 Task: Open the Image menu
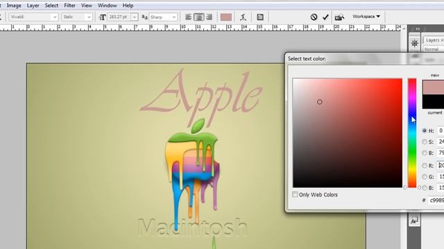pyautogui.click(x=14, y=6)
